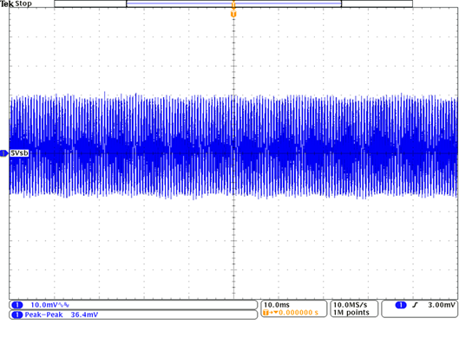Select the 10.0ms horizontal timebase readout
The height and width of the screenshot is (344, 459).
click(x=277, y=305)
